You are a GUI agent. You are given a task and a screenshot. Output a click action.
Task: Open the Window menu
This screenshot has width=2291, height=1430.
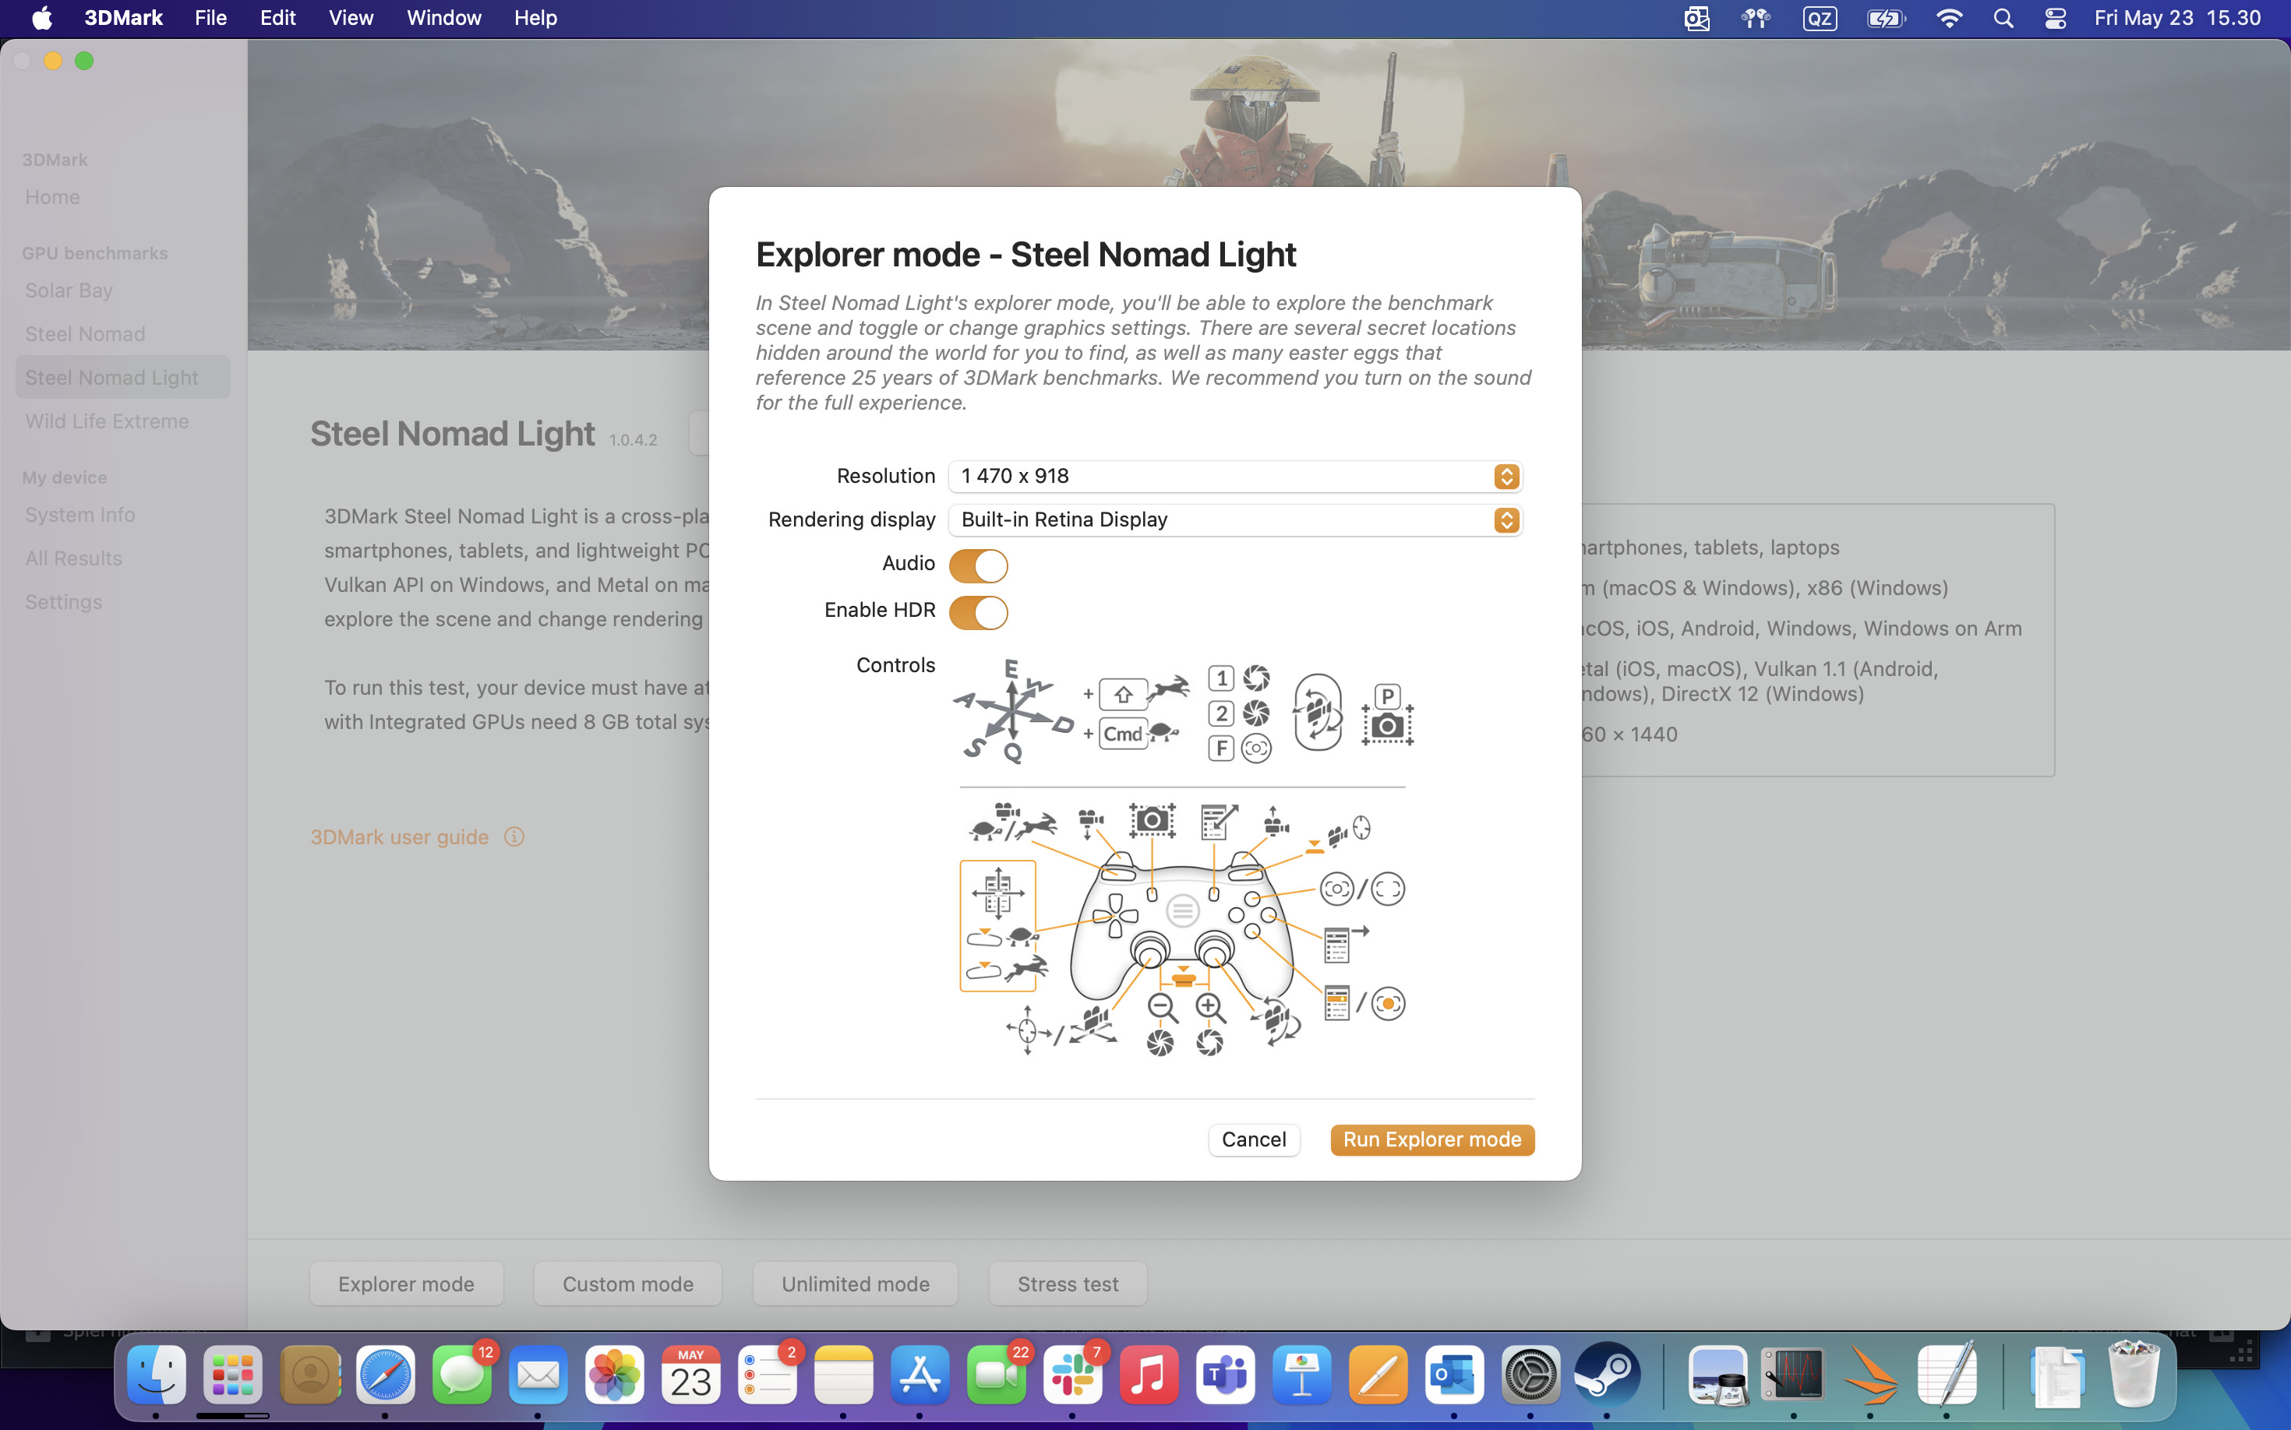coord(443,18)
